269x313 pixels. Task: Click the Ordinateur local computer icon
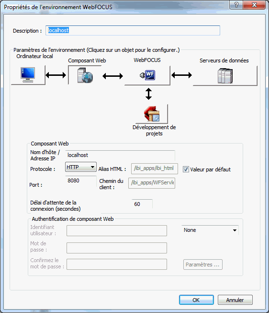point(28,75)
